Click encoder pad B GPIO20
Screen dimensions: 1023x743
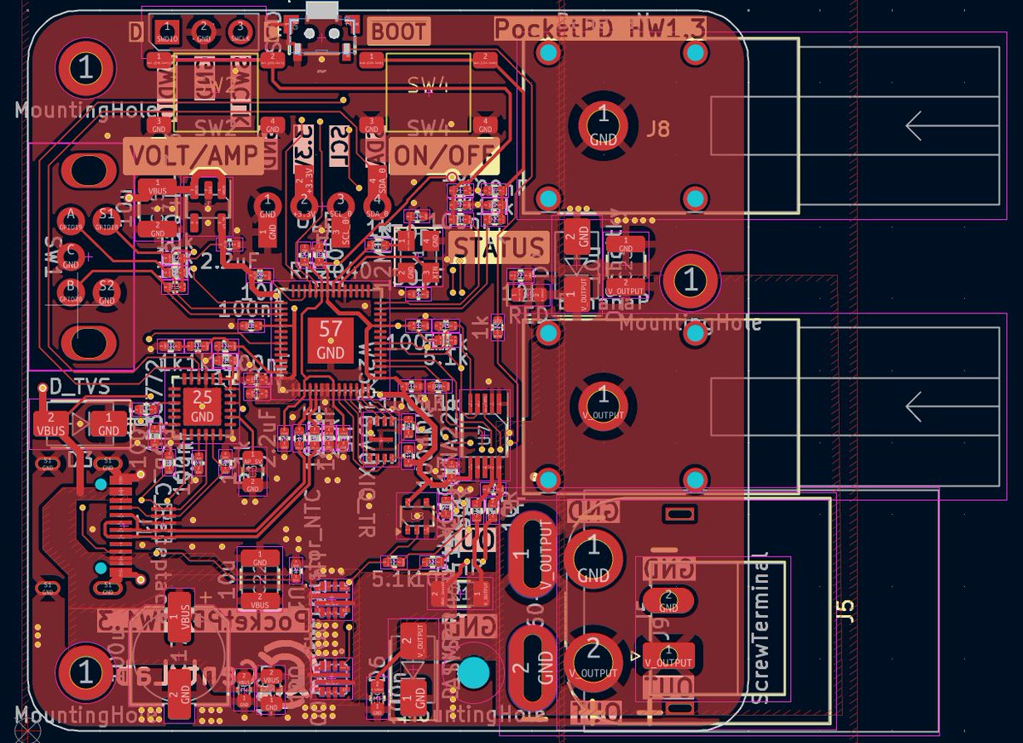(71, 291)
